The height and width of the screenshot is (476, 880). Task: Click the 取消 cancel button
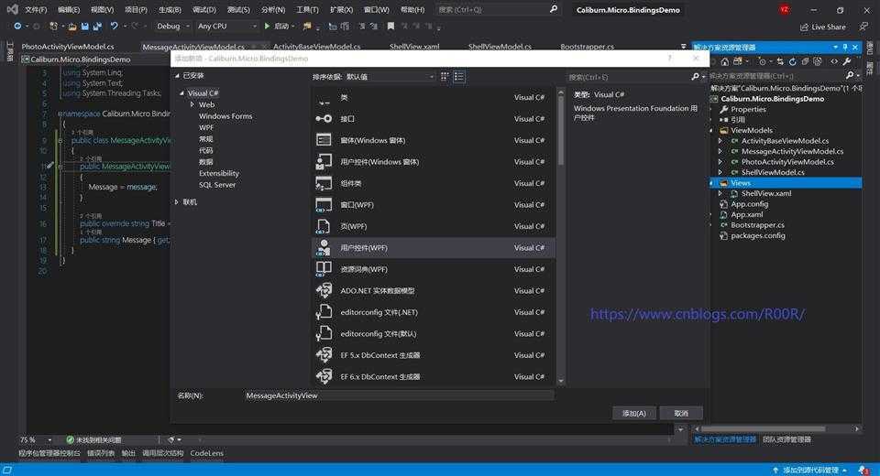click(x=681, y=413)
